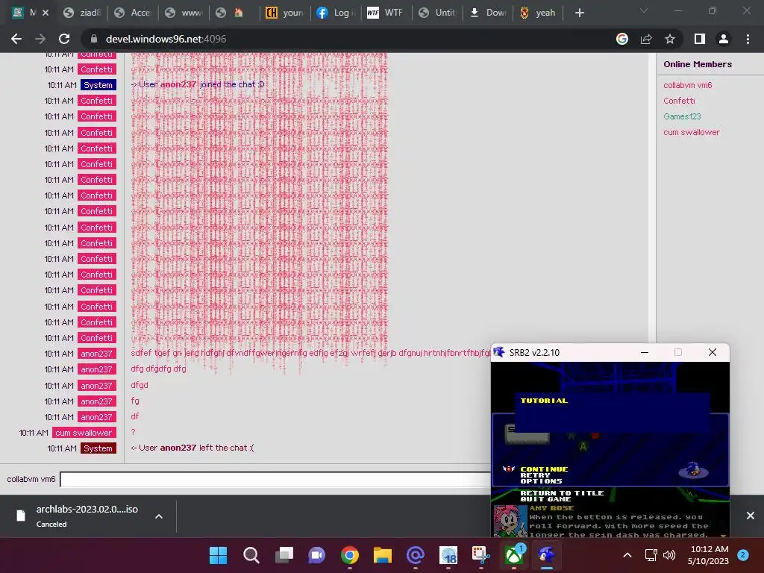Viewport: 764px width, 573px height.
Task: Open Chrome three-dot menu
Action: [x=748, y=39]
